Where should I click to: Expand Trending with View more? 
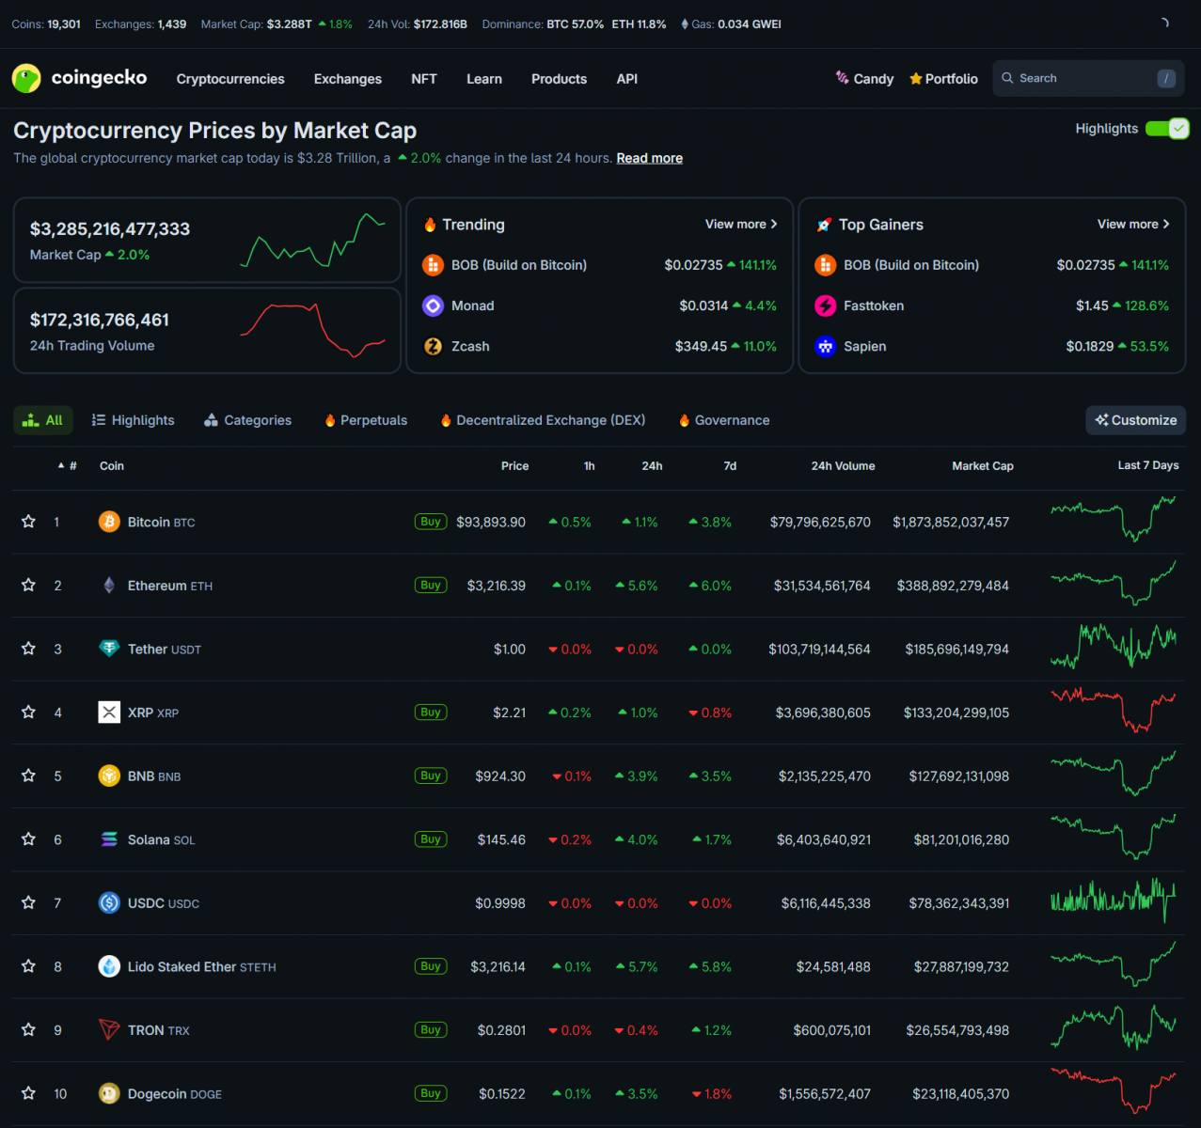point(741,224)
